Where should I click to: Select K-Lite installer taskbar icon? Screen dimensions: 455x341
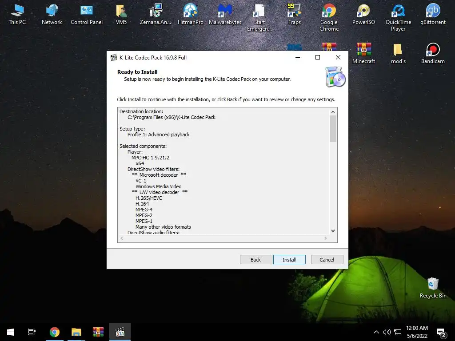(120, 332)
